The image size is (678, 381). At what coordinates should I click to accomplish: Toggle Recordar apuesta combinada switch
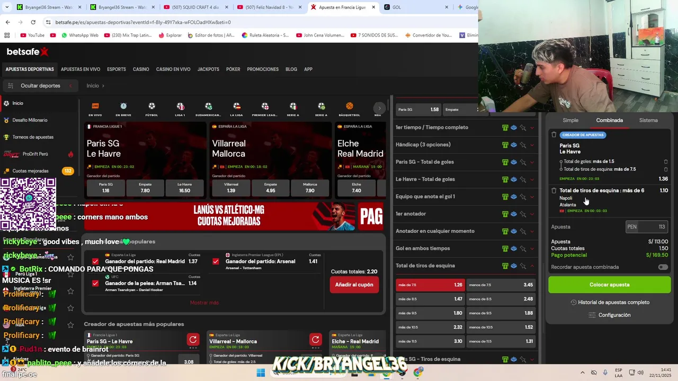tap(663, 267)
